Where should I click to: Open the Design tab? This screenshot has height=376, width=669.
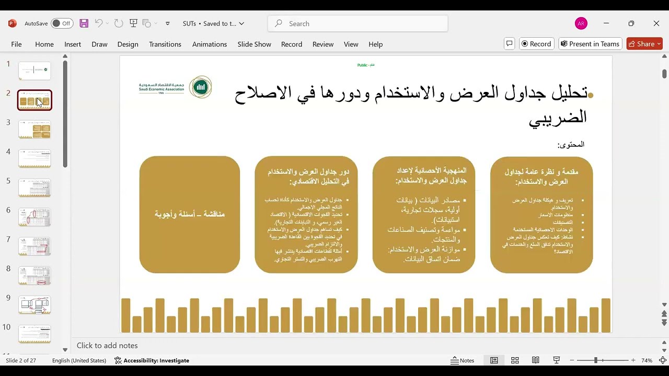click(x=128, y=44)
